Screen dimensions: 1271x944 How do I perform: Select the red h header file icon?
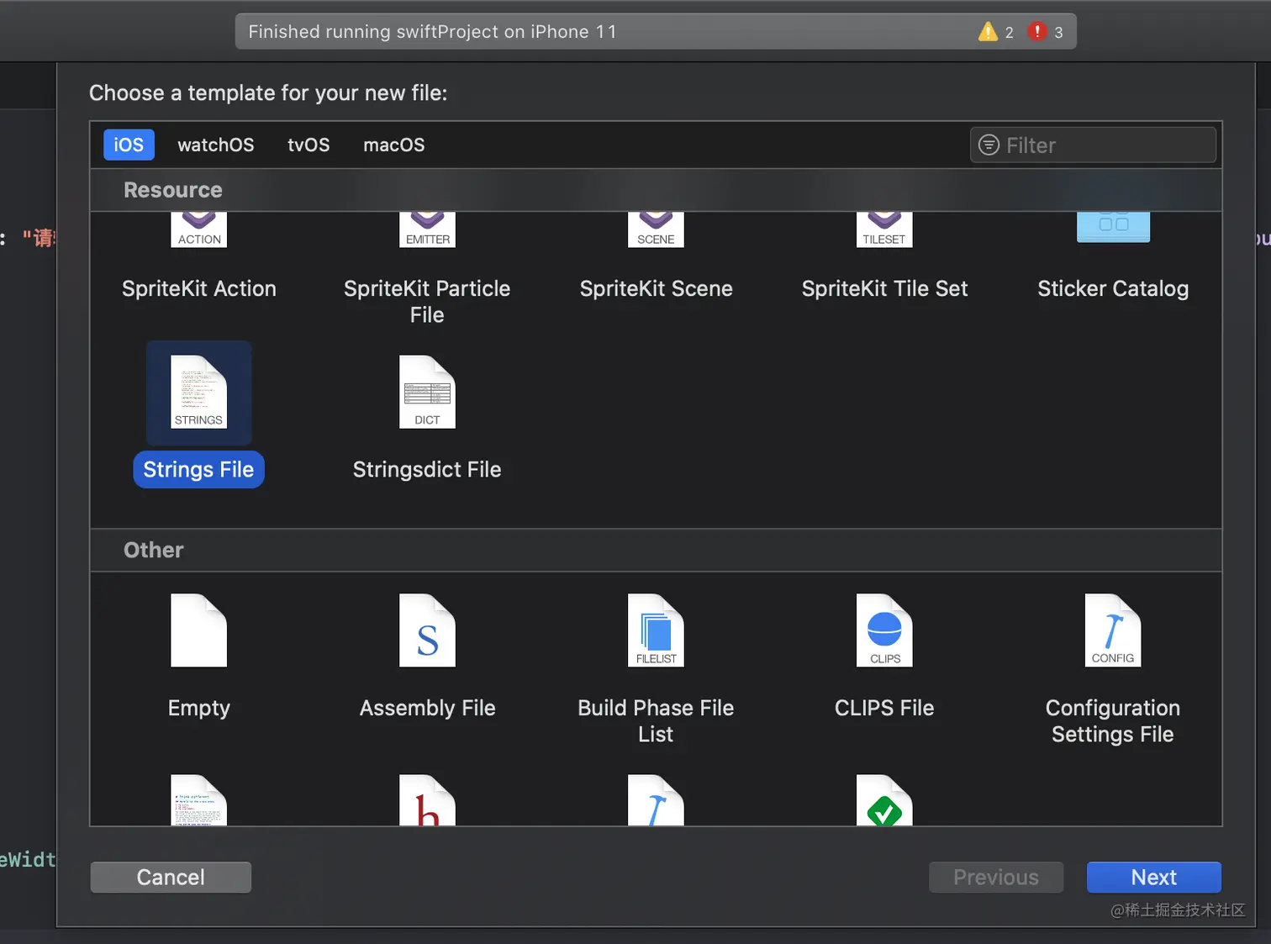point(427,800)
